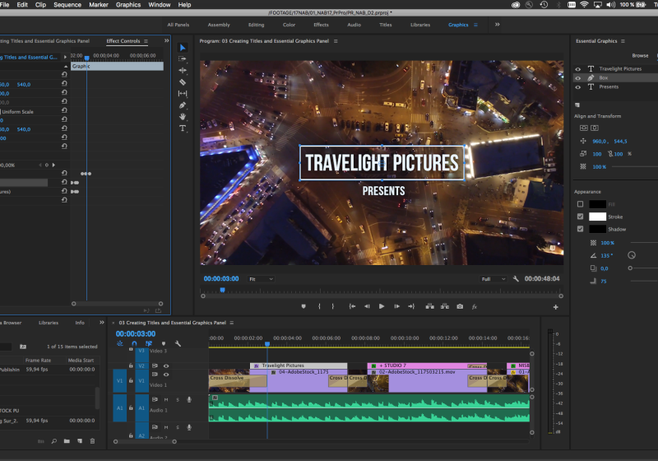Open the Sequence menu
The width and height of the screenshot is (658, 461).
click(x=67, y=5)
